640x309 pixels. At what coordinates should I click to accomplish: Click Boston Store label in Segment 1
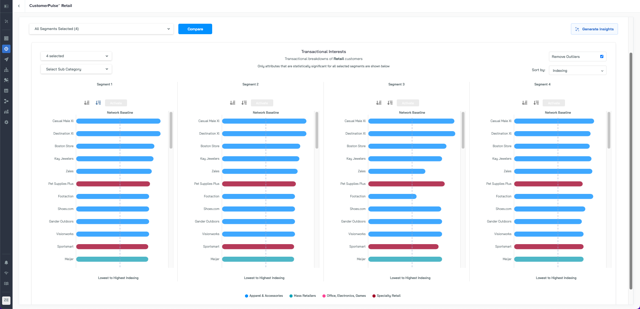click(64, 146)
